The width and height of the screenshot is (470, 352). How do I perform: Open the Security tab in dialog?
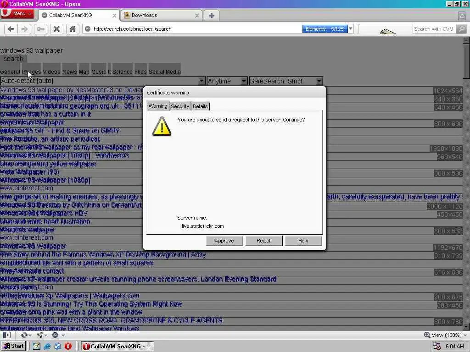tap(180, 106)
